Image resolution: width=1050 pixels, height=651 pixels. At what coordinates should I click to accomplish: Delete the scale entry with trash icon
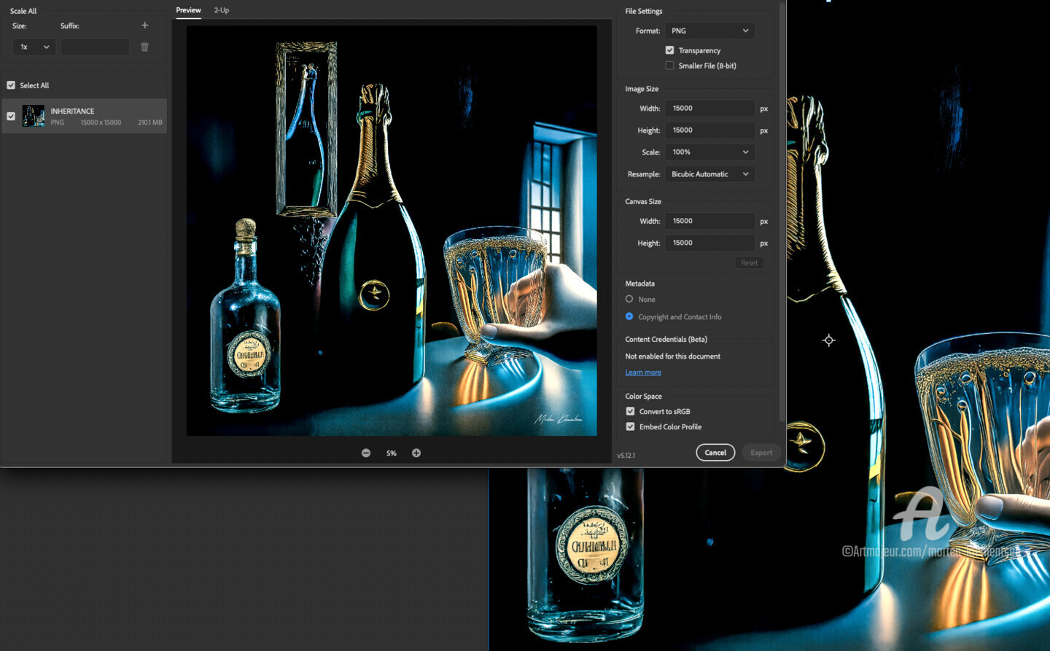(x=144, y=47)
